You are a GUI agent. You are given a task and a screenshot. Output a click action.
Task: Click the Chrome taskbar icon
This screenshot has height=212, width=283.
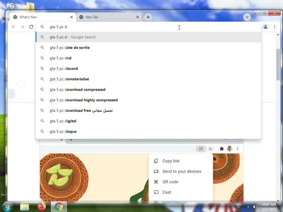[x=59, y=206]
